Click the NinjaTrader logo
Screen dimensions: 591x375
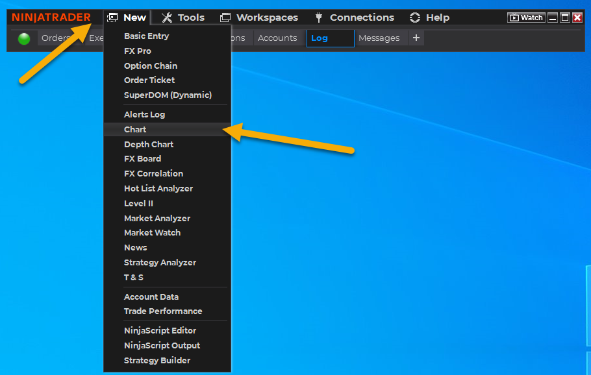pyautogui.click(x=51, y=18)
